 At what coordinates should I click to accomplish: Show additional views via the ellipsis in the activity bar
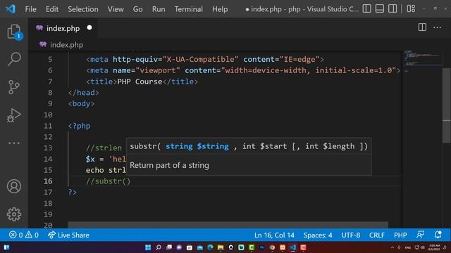(x=14, y=143)
